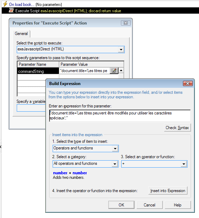Image resolution: width=199 pixels, height=218 pixels.
Task: Close the Properties for Execute Script dialog
Action: click(x=125, y=23)
